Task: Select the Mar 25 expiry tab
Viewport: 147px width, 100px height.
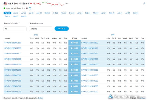Action: [24, 16]
